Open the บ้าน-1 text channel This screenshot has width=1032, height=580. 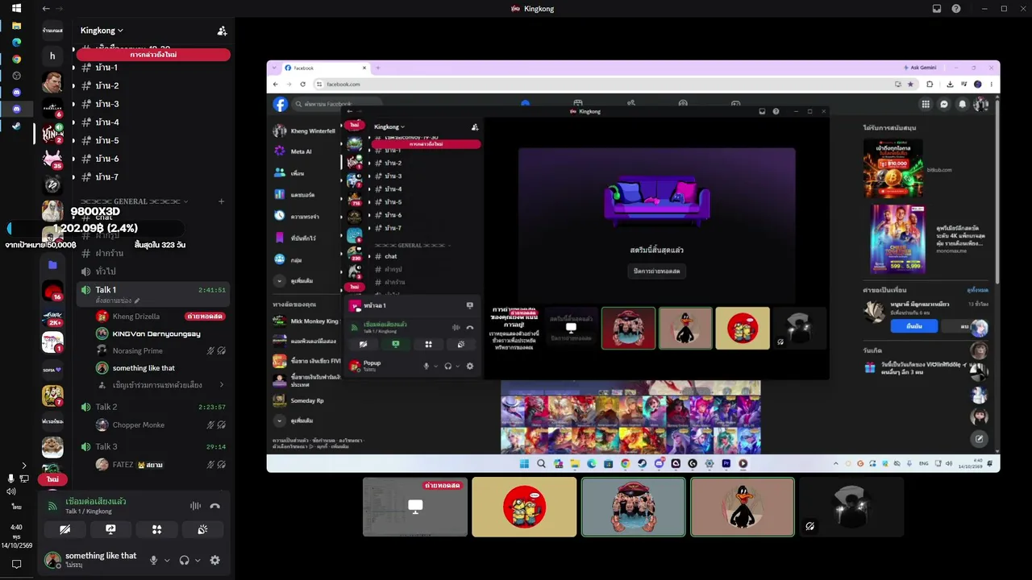click(153, 68)
